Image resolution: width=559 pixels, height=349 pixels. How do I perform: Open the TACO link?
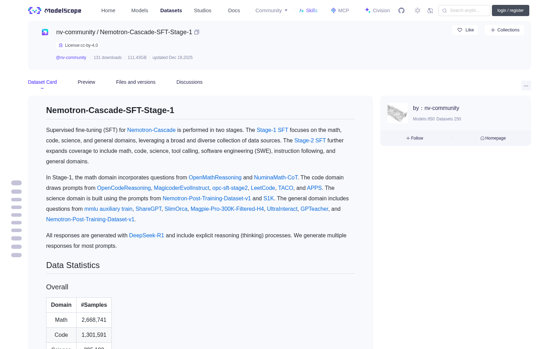click(285, 188)
